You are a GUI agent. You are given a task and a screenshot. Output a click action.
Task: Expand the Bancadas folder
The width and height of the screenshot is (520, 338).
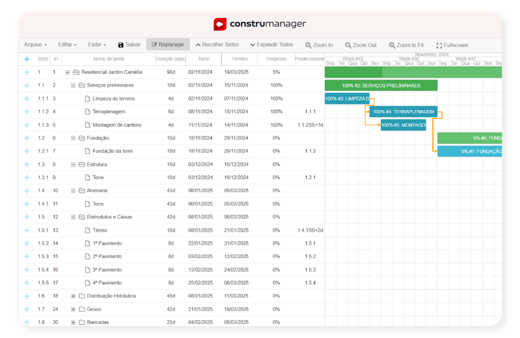click(x=73, y=322)
